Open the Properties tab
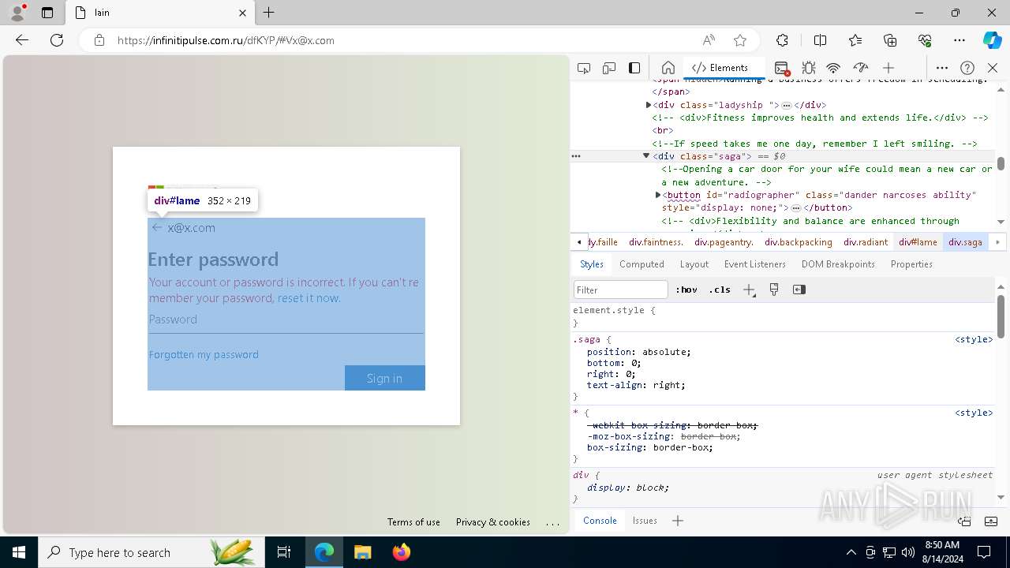The image size is (1010, 568). click(911, 264)
